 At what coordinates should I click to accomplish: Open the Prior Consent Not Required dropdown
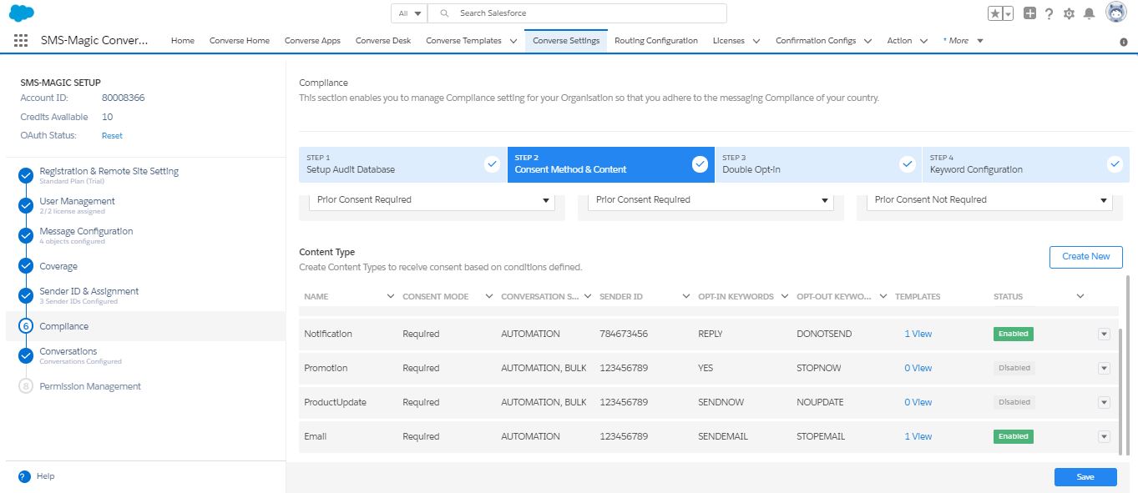pos(989,200)
